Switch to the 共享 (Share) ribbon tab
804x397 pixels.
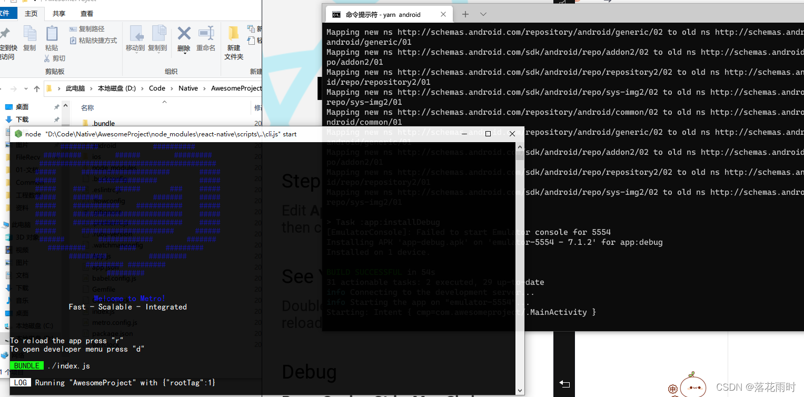[x=59, y=13]
